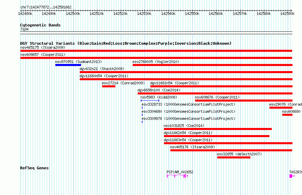This screenshot has height=195, width=302.
Task: Click the nsv608657 (Cooper2011) red bar
Action: coord(156,58)
